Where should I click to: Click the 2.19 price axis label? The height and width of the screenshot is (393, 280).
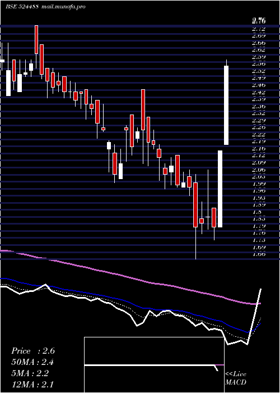tap(259, 141)
